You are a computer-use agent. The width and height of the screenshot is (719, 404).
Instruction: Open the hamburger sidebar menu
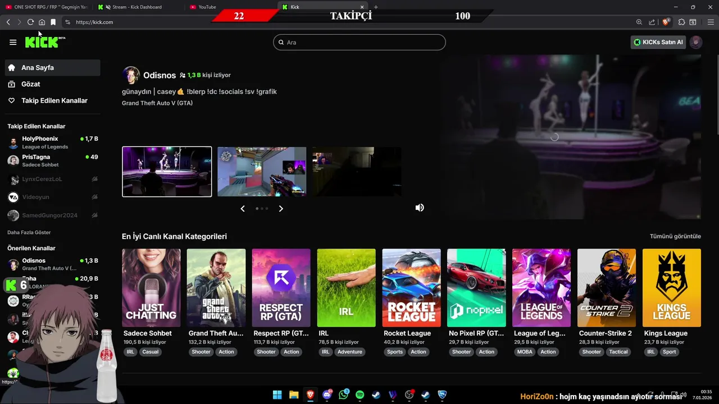click(13, 42)
